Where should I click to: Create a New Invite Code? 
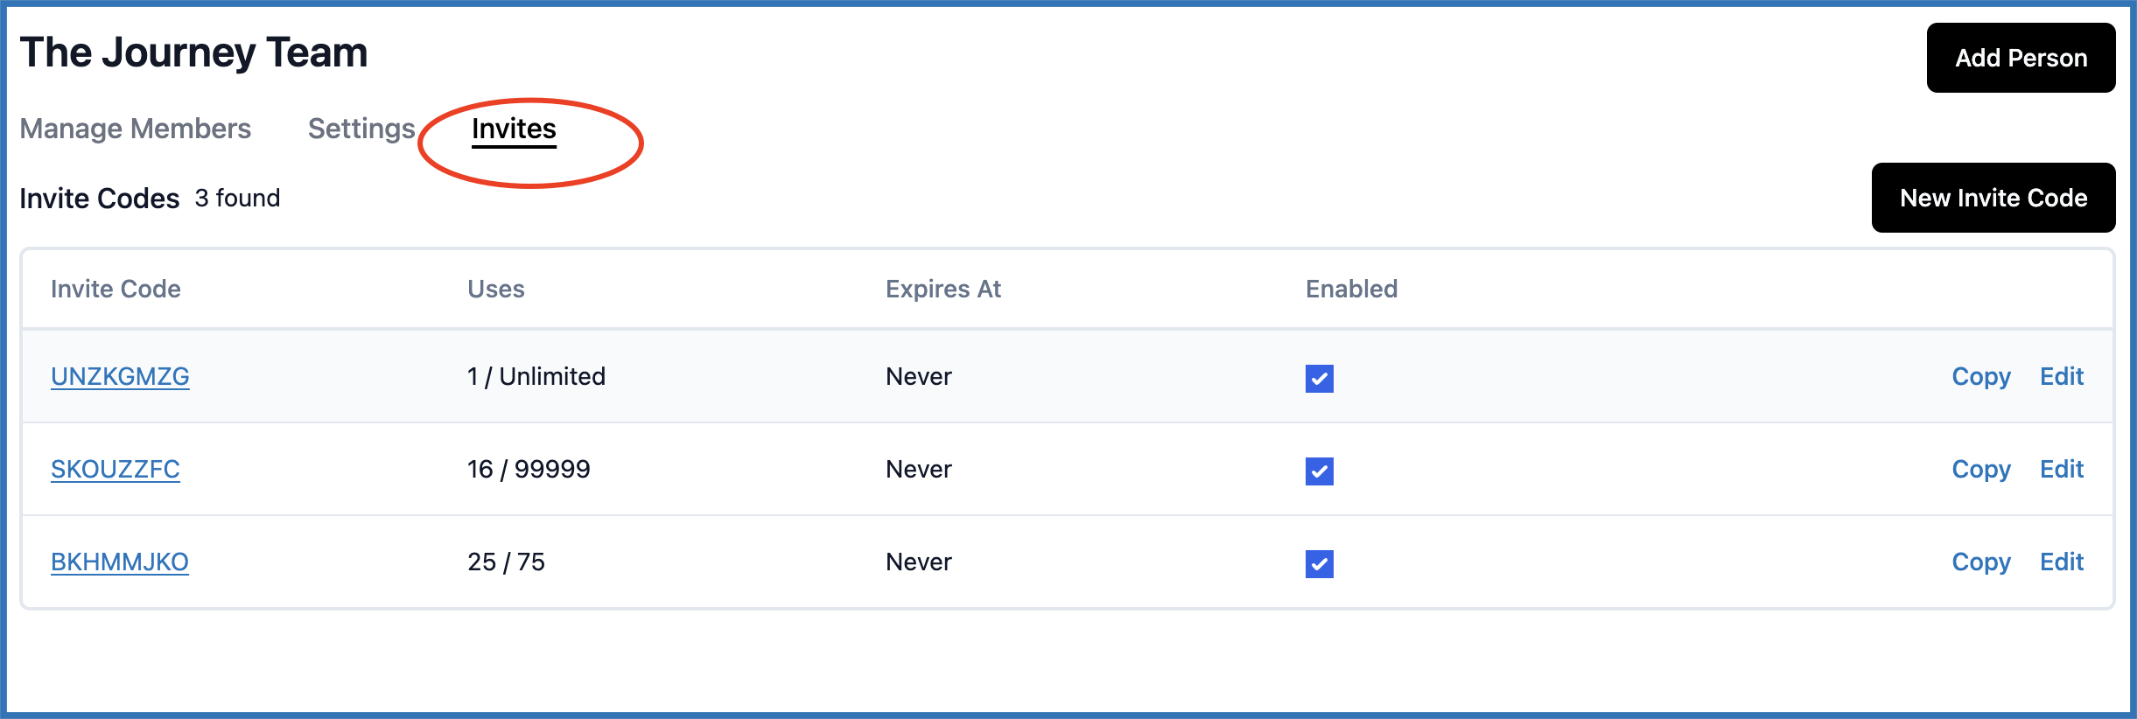click(x=1993, y=198)
